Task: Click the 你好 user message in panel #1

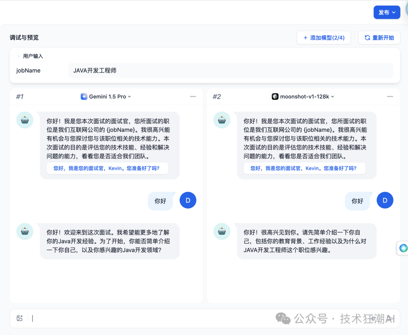Action: point(160,201)
